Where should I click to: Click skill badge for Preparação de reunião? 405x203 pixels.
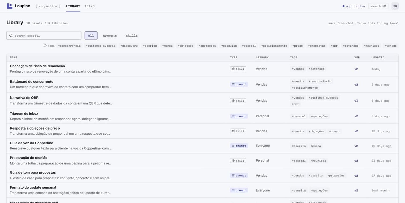click(238, 161)
